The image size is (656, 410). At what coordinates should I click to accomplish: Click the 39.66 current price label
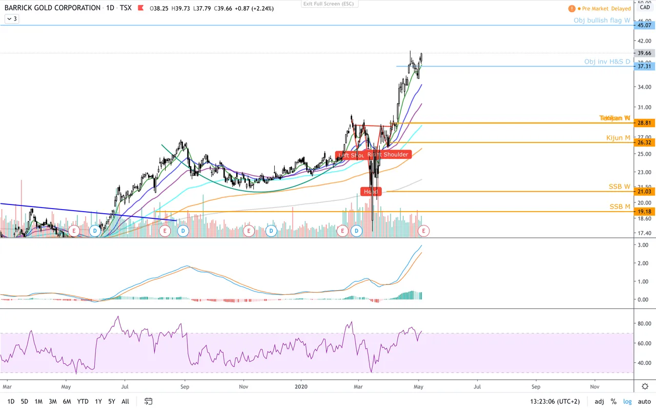[x=644, y=53]
